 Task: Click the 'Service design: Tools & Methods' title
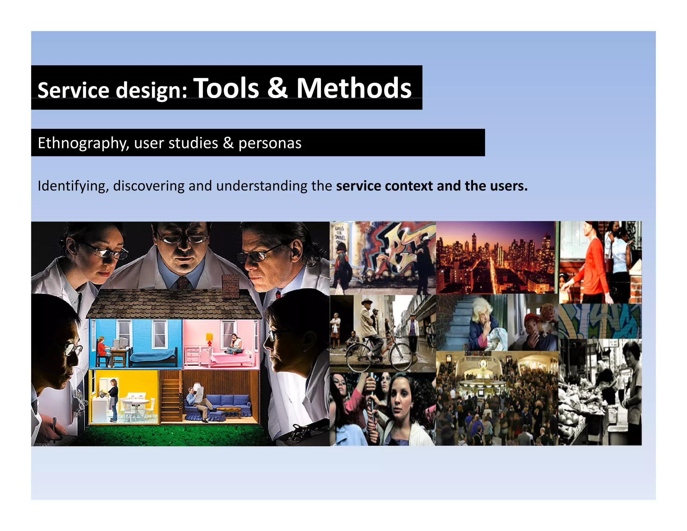point(224,88)
